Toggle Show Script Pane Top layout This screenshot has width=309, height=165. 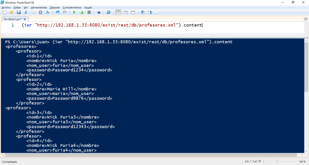pos(118,12)
